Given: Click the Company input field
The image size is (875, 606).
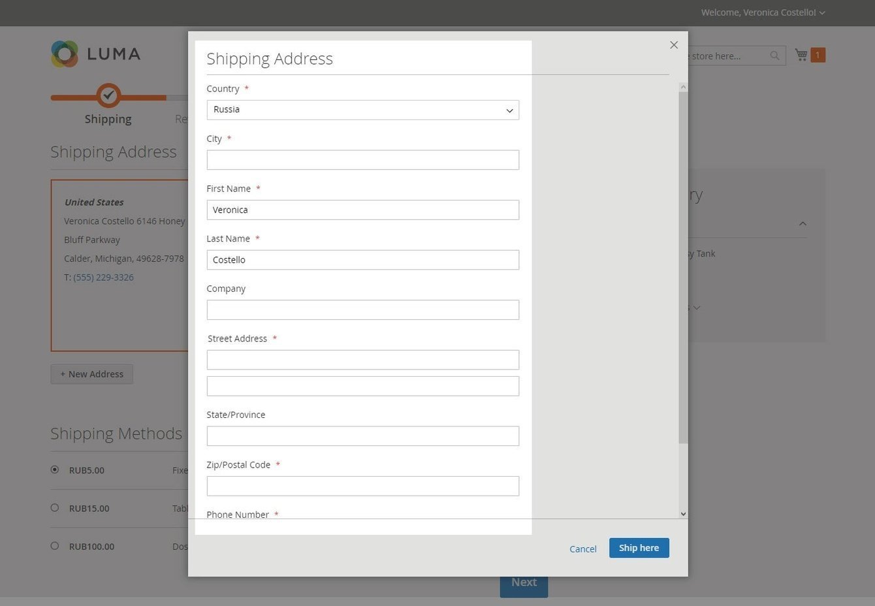Looking at the screenshot, I should 362,310.
